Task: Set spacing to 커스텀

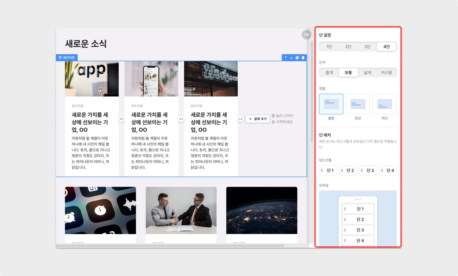Action: point(386,73)
